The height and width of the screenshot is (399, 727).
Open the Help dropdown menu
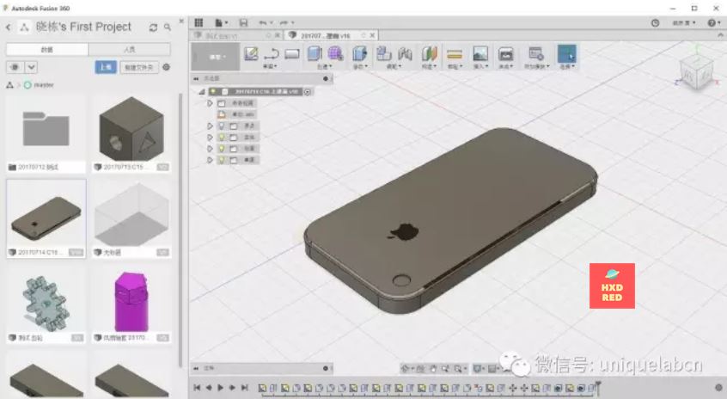coord(714,22)
